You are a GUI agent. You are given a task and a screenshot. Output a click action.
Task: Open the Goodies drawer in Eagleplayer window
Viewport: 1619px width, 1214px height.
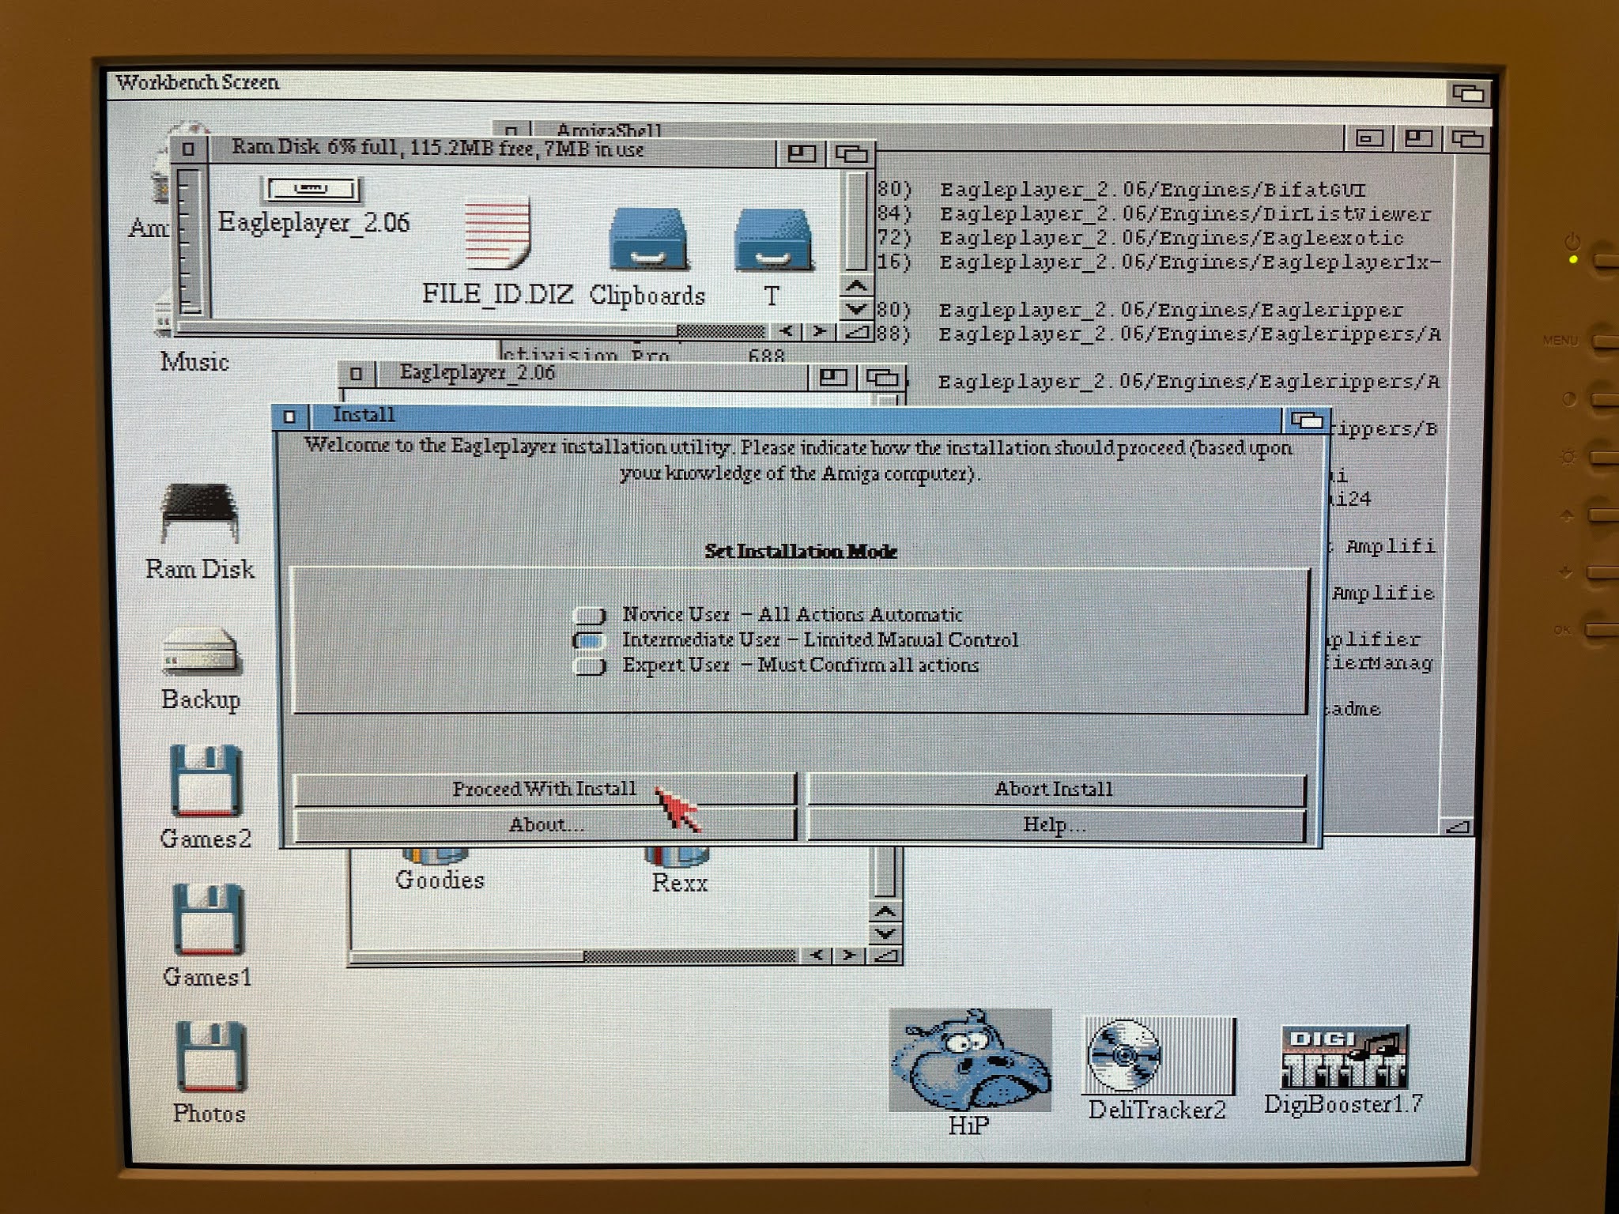[x=440, y=870]
